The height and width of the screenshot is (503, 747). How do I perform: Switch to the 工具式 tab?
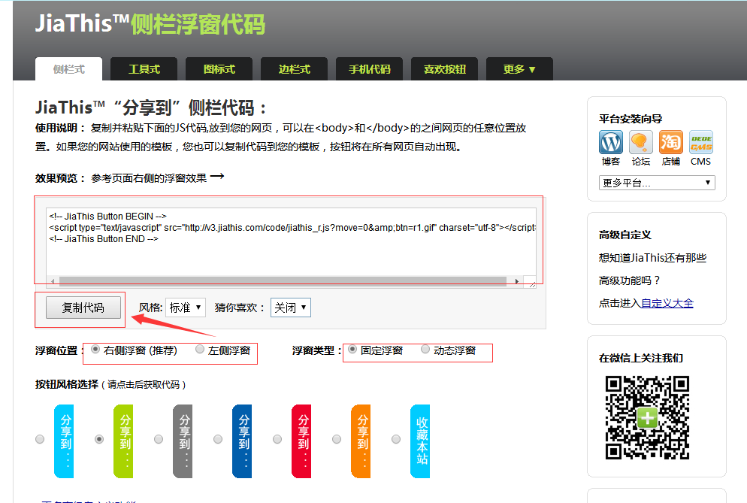click(x=144, y=69)
